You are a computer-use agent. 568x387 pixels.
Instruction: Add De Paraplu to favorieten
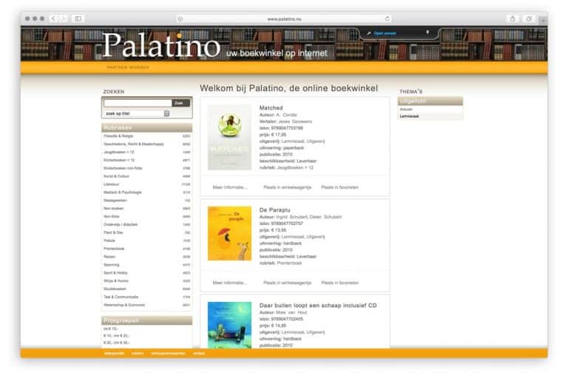click(x=339, y=283)
